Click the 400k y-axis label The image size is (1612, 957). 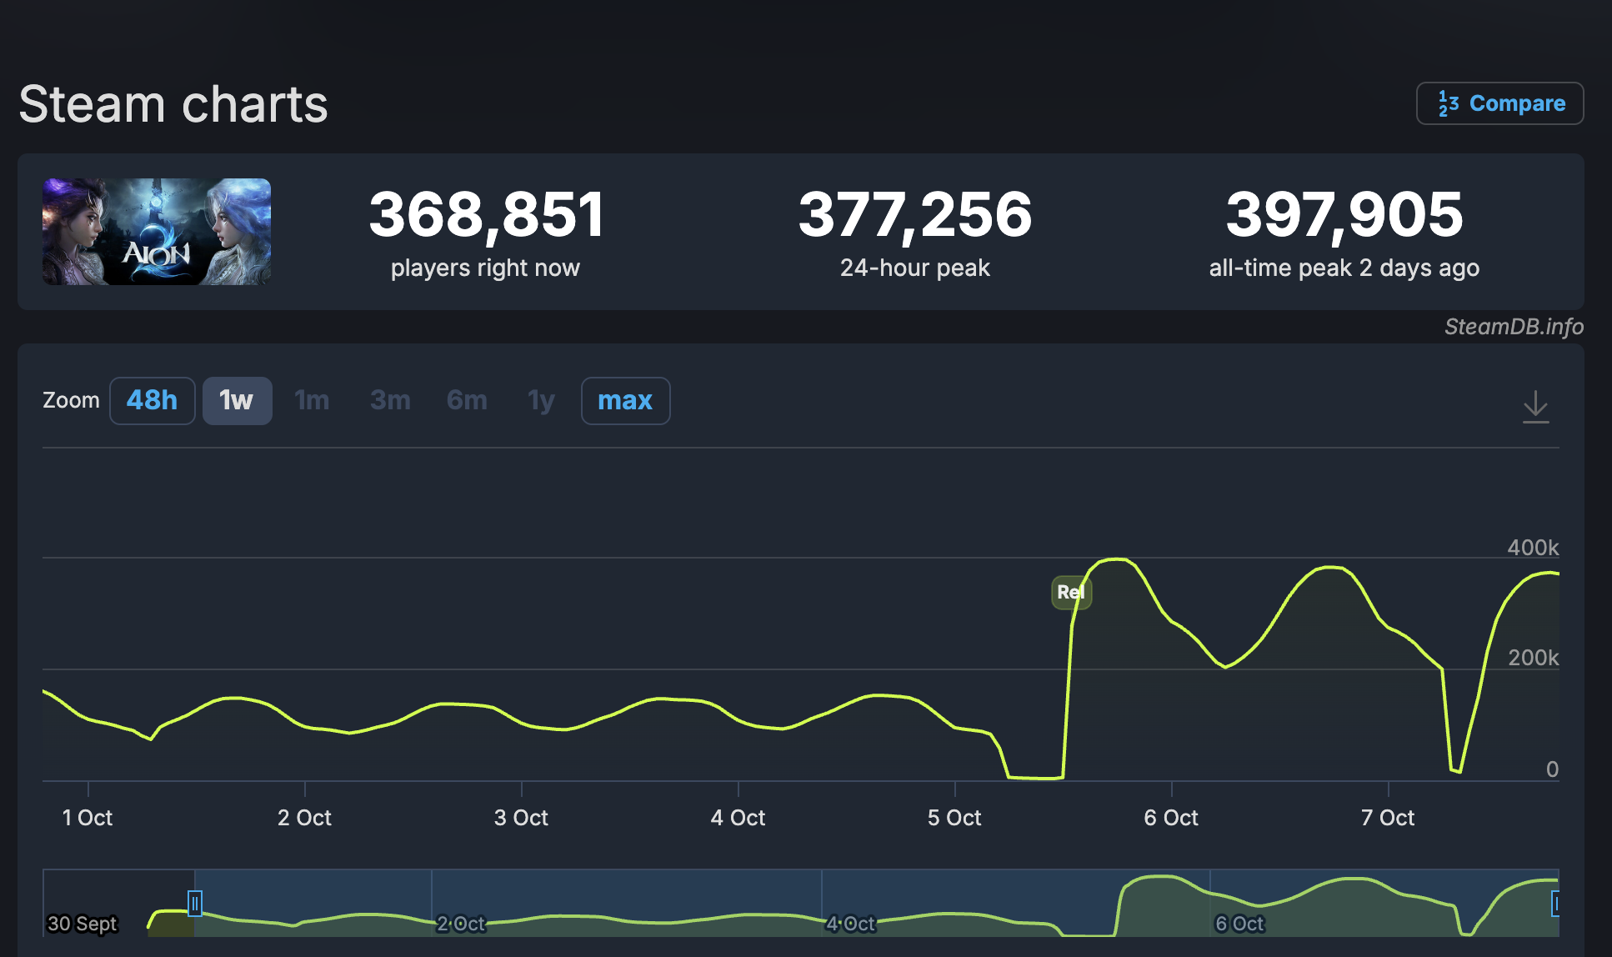click(x=1533, y=548)
